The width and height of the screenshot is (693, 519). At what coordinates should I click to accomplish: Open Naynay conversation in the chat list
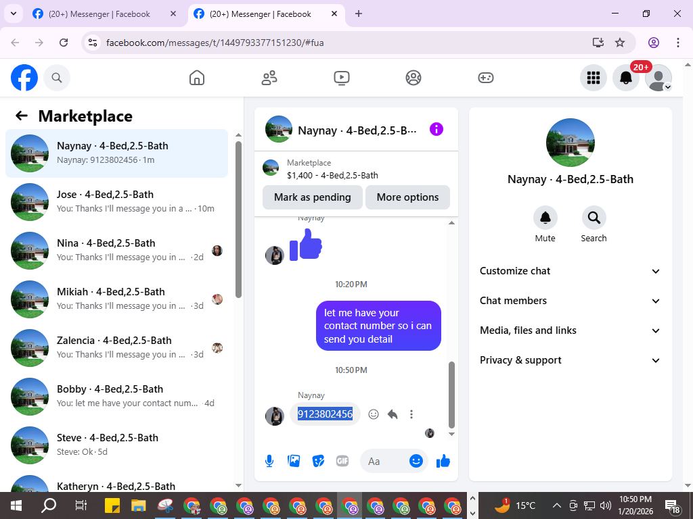pyautogui.click(x=116, y=153)
